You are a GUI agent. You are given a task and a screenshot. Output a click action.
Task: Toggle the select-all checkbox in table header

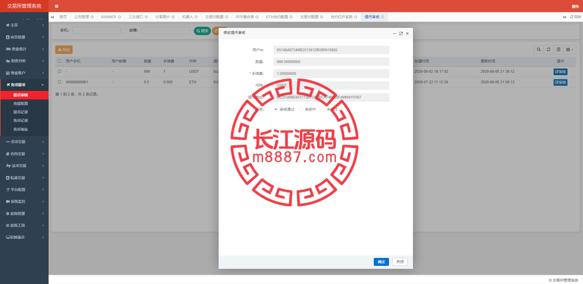(x=60, y=61)
